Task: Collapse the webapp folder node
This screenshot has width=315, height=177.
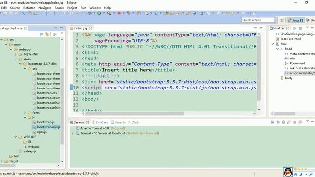Action: tap(11, 49)
